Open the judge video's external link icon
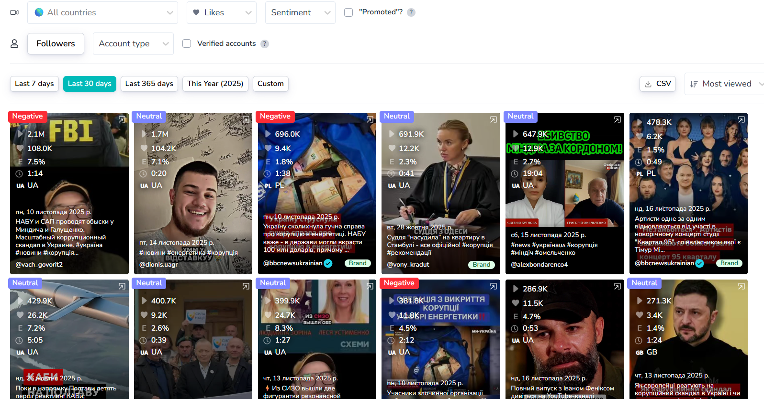This screenshot has height=399, width=764. pos(494,119)
